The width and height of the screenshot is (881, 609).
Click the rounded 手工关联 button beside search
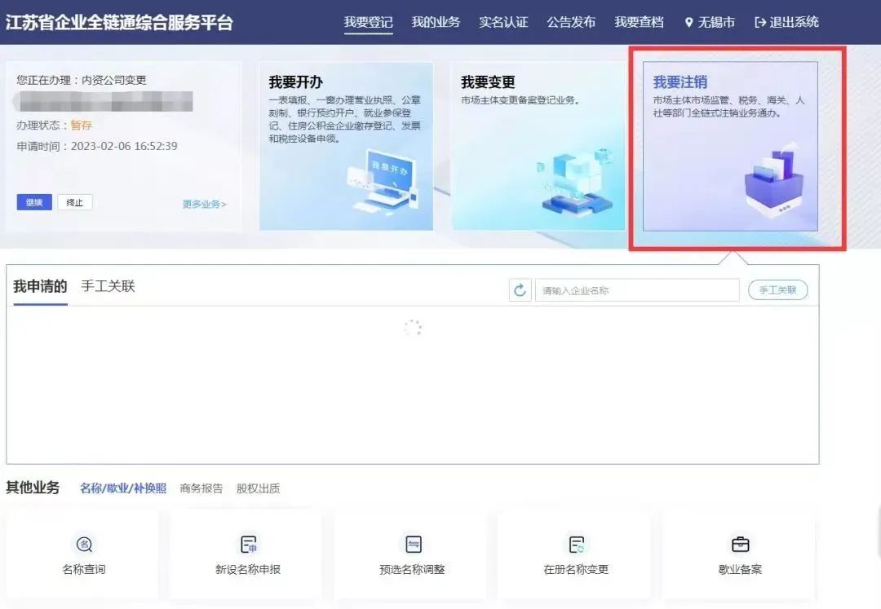coord(777,289)
